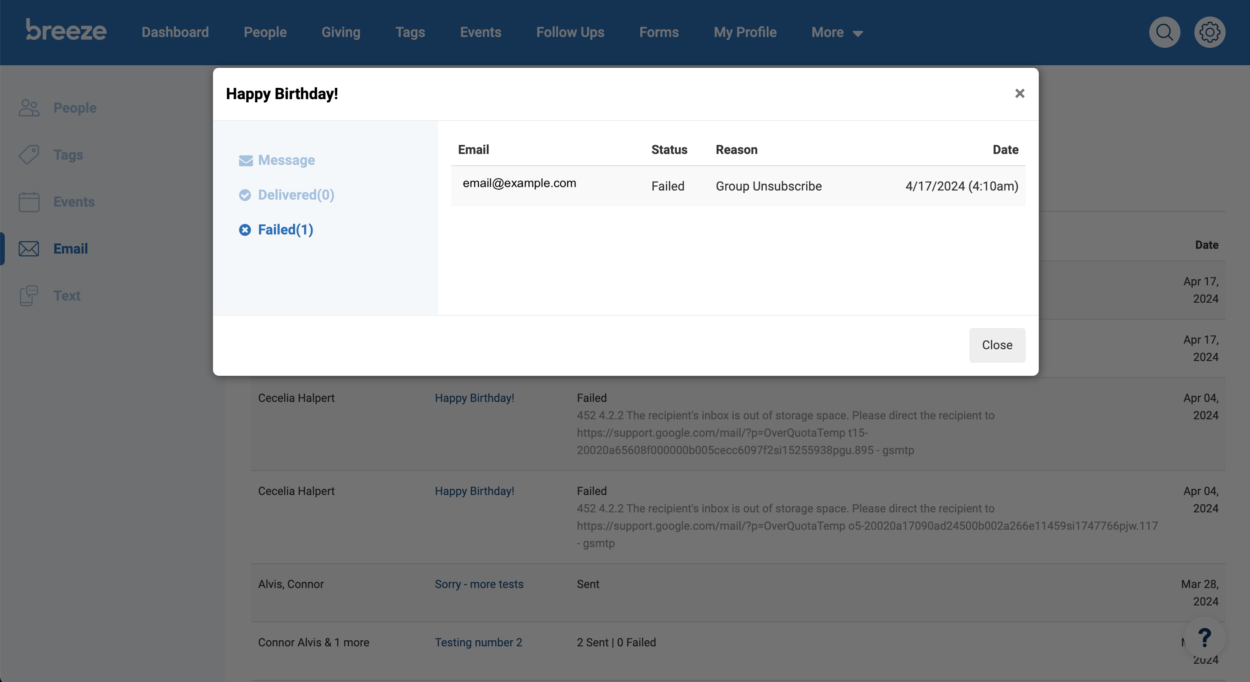1250x682 pixels.
Task: Click the Failed x-circle icon
Action: [245, 230]
